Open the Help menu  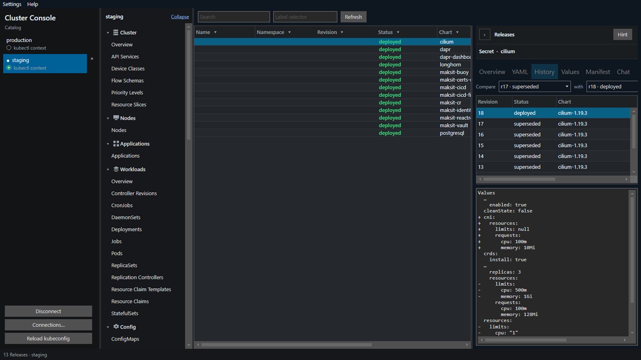(x=33, y=4)
